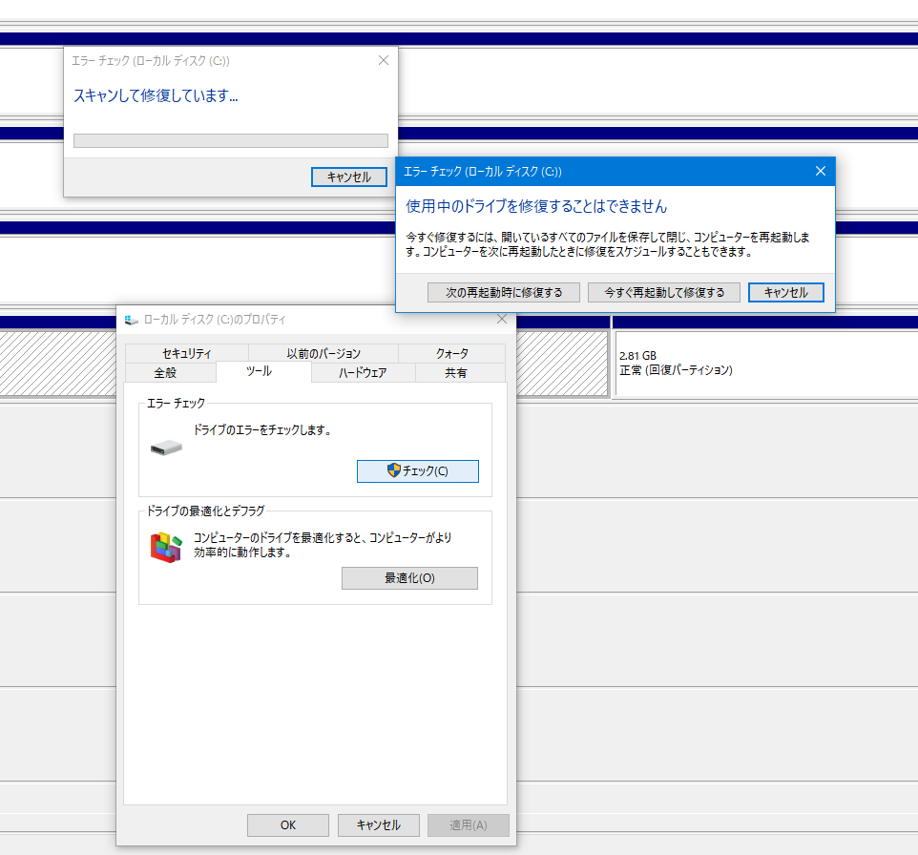Screen dimensions: 918x855
Task: Click the scan progress bar
Action: pyautogui.click(x=231, y=140)
